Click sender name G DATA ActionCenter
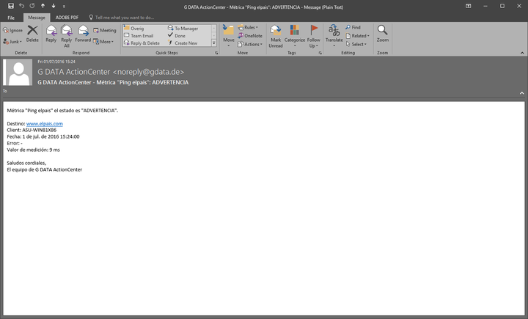Viewport: 528px width, 319px height. (x=74, y=72)
